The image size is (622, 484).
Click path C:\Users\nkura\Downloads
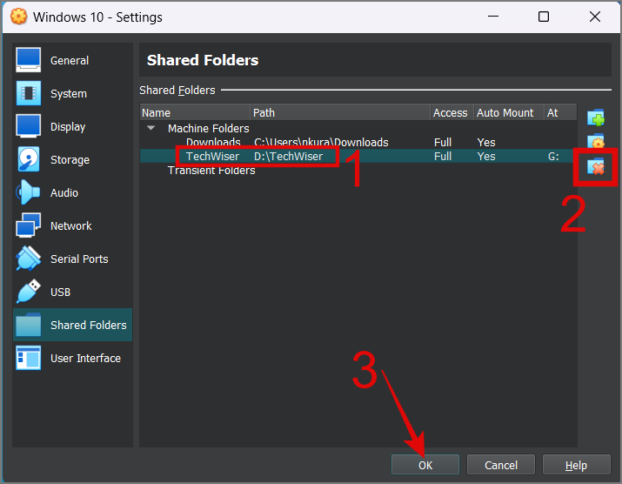(321, 142)
